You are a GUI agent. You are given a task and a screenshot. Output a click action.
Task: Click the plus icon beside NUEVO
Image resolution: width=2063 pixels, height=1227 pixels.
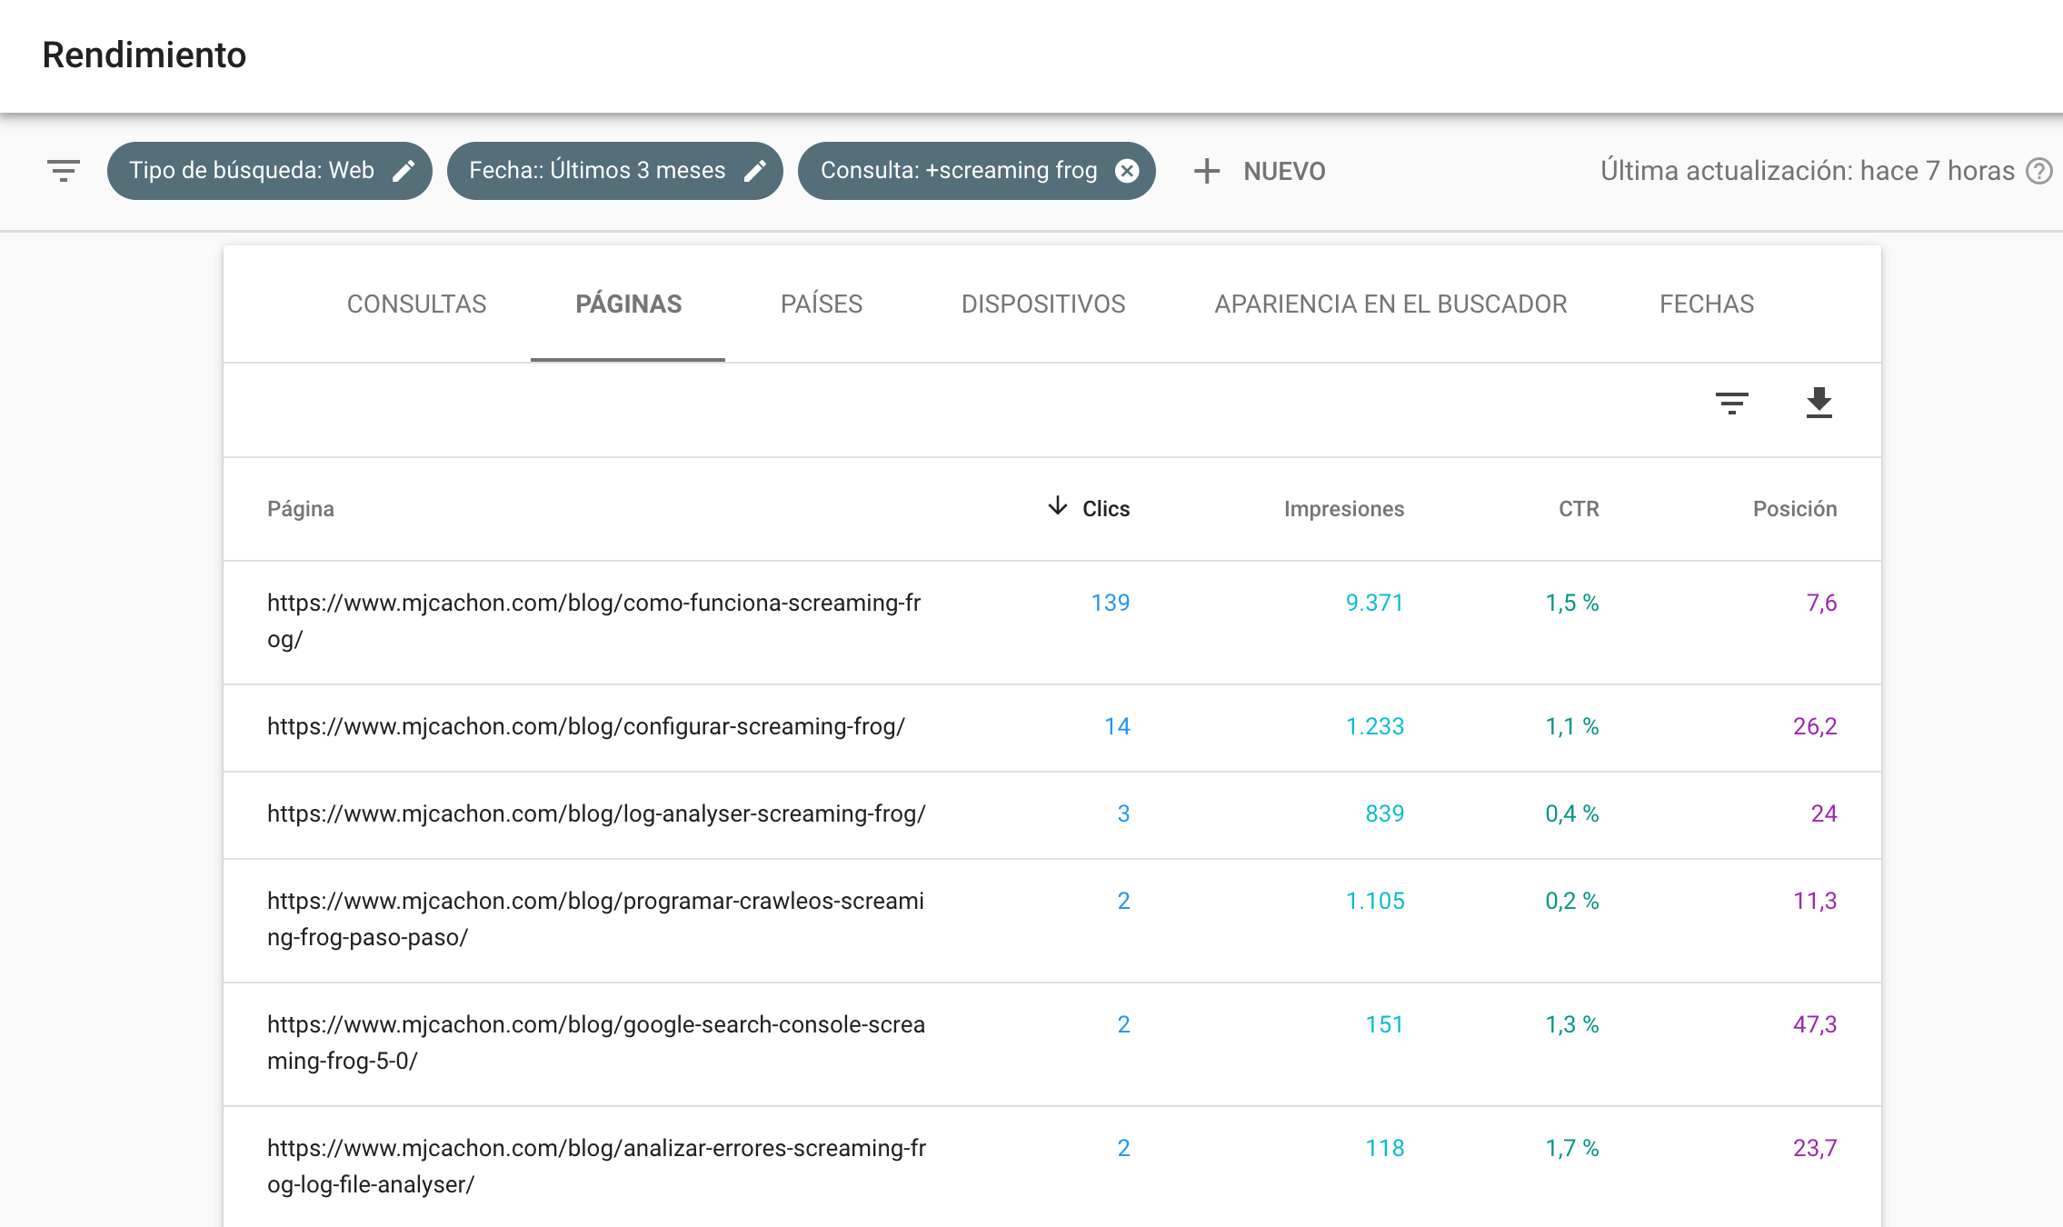(x=1206, y=171)
